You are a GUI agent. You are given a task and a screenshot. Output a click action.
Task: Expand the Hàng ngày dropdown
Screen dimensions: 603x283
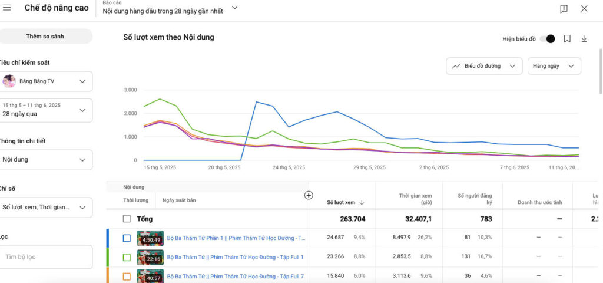pyautogui.click(x=554, y=66)
